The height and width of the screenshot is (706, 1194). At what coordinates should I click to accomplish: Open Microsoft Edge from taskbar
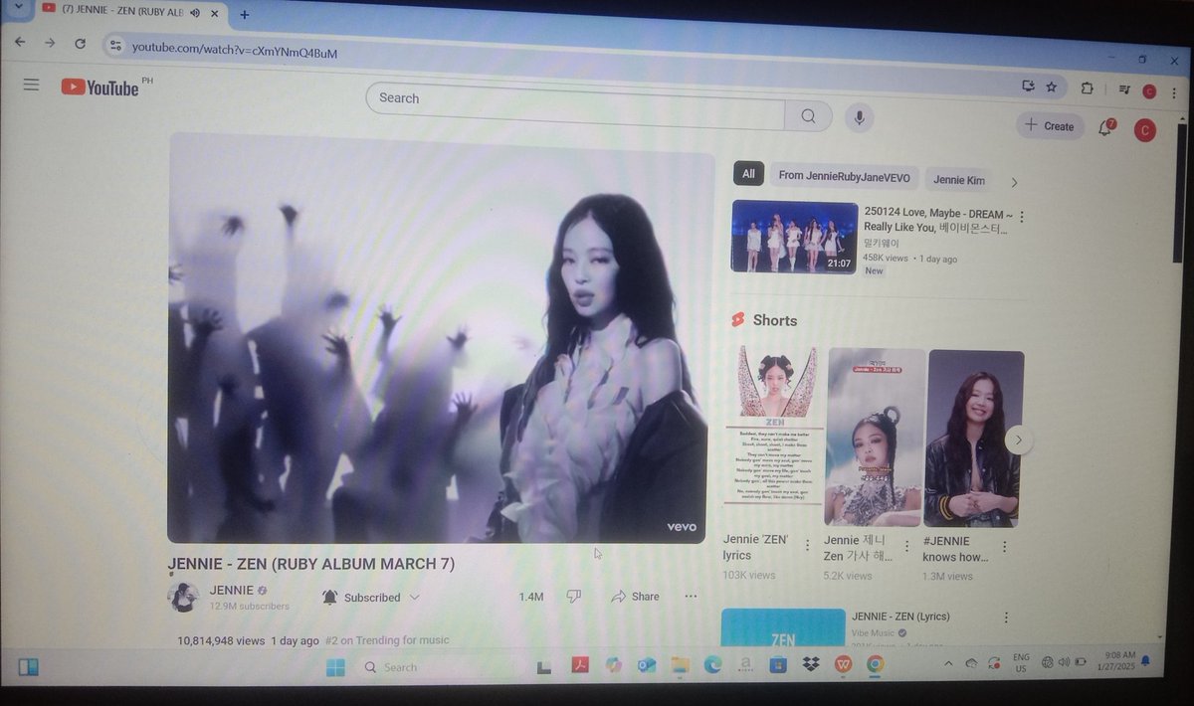click(712, 665)
